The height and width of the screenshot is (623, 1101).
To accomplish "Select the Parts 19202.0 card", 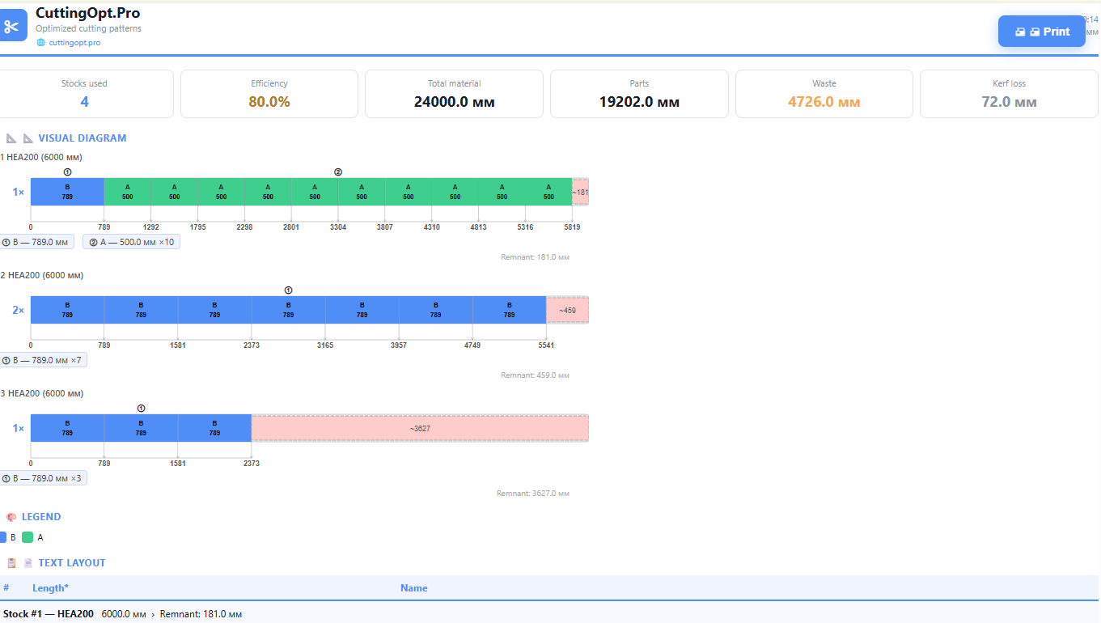I will (x=639, y=94).
